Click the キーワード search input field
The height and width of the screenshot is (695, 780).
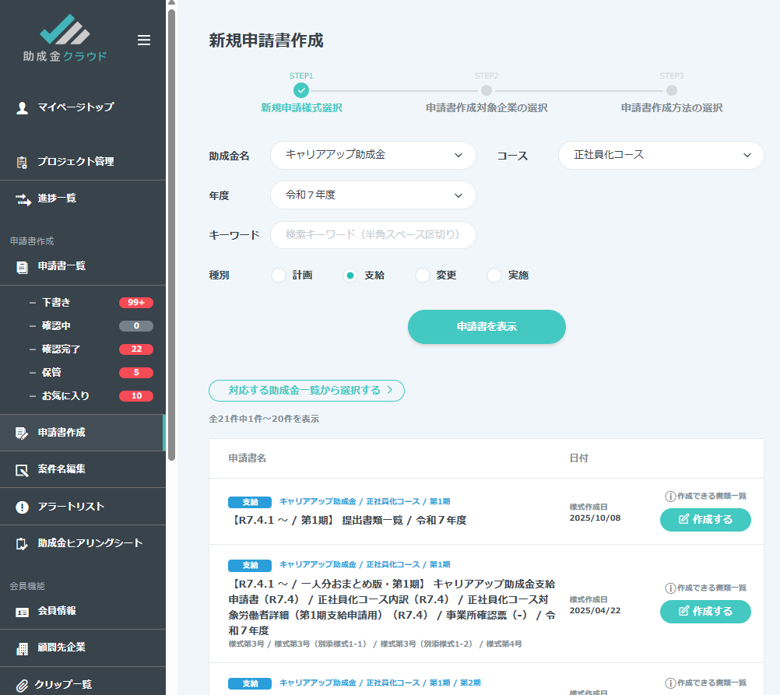373,235
